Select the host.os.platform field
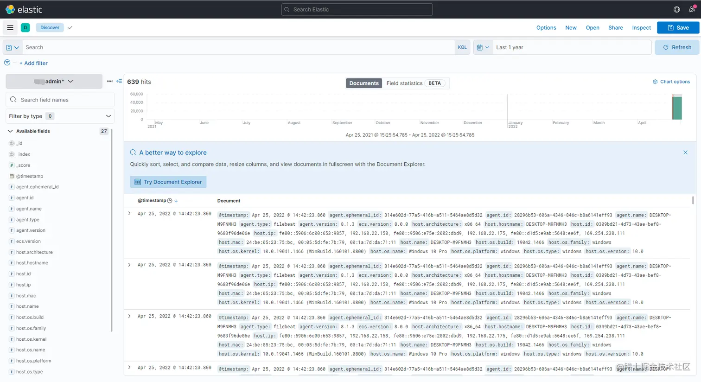The height and width of the screenshot is (382, 701). point(33,361)
